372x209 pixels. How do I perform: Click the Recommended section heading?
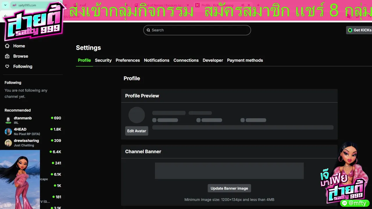[x=17, y=110]
